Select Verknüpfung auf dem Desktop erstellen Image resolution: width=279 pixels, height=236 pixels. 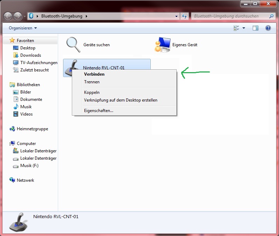coord(121,100)
